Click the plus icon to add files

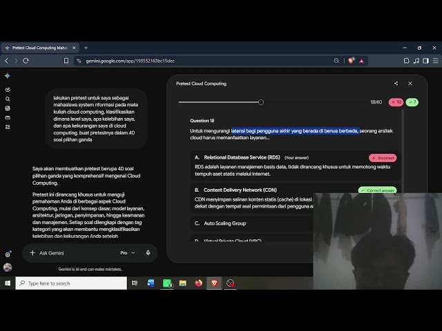click(x=32, y=253)
